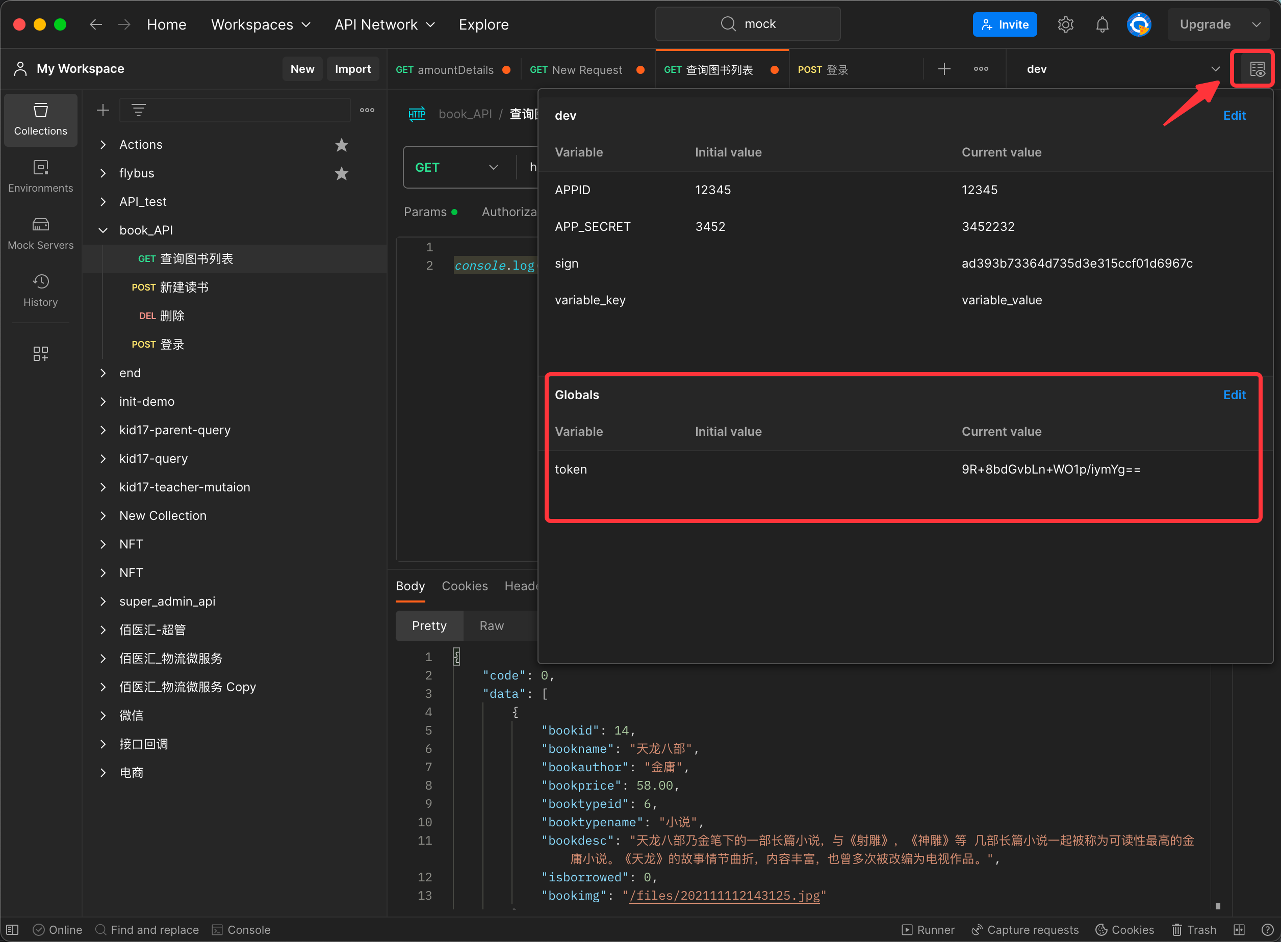Screen dimensions: 1281x942
Task: Click the filter collections icon
Action: (x=139, y=110)
